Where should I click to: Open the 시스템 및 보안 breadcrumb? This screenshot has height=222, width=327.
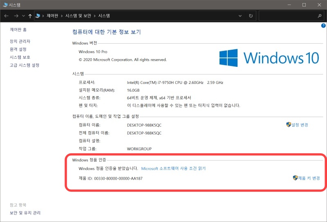point(78,15)
